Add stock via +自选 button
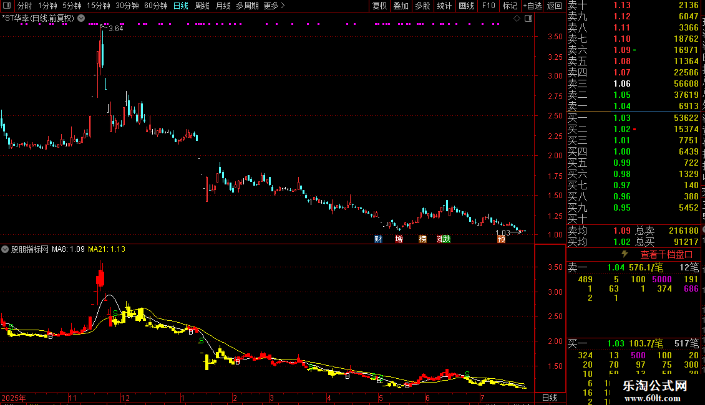Image resolution: width=705 pixels, height=405 pixels. coord(532,6)
